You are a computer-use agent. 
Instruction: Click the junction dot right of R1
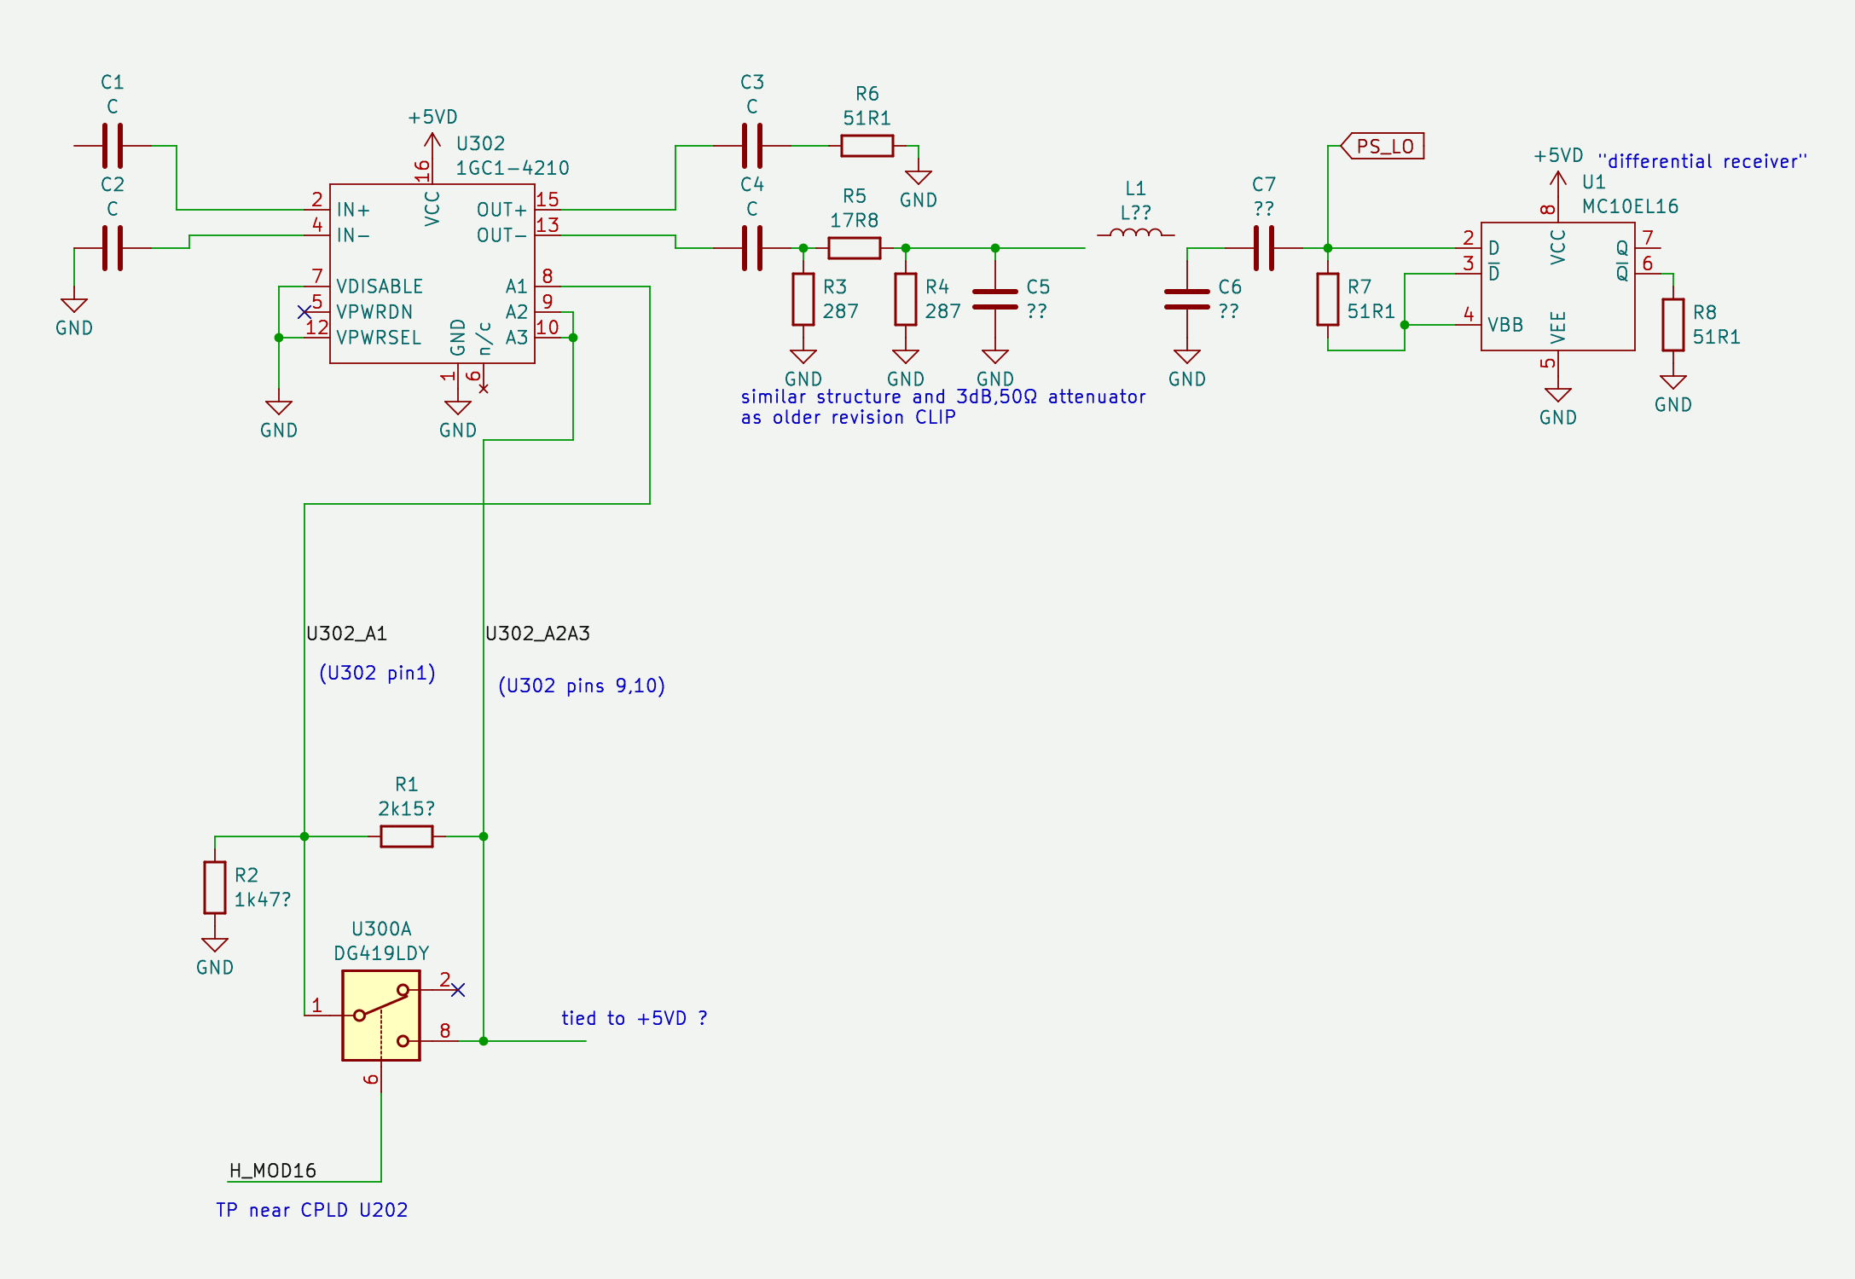(x=484, y=836)
